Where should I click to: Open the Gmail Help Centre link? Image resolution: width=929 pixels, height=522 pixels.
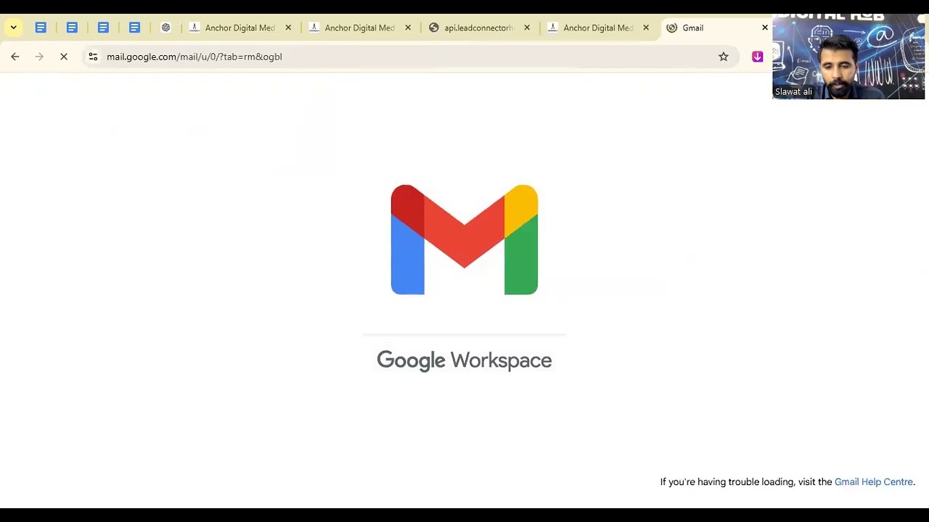click(873, 482)
